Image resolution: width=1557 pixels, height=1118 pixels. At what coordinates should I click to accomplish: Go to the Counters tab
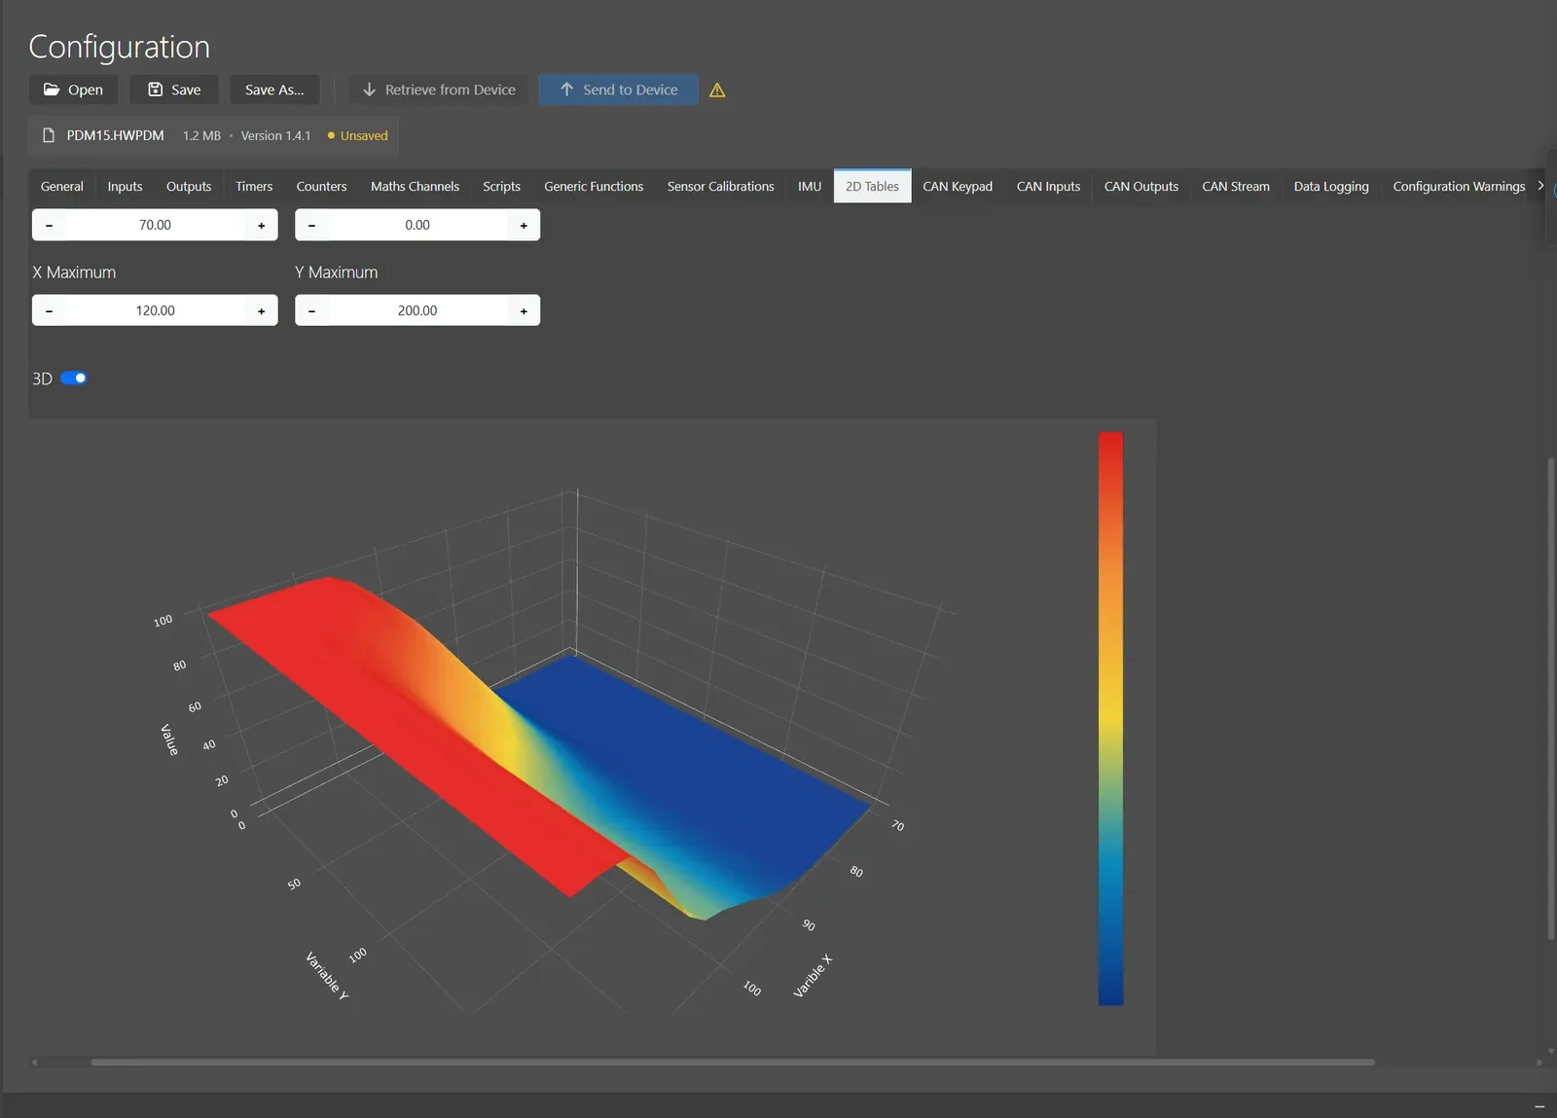pyautogui.click(x=321, y=186)
